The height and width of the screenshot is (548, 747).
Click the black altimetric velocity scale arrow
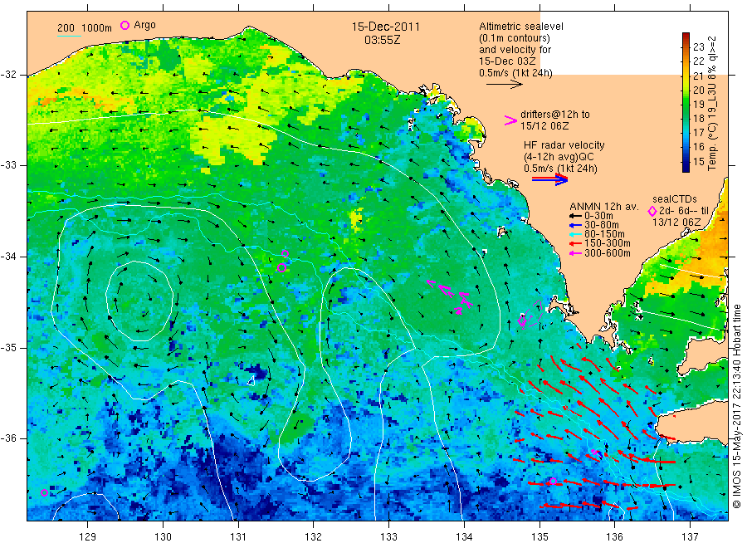click(504, 85)
